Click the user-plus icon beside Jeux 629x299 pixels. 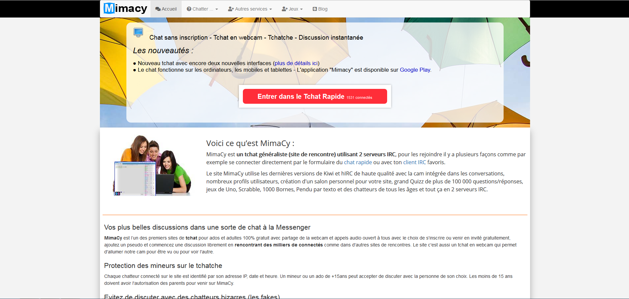(x=285, y=9)
